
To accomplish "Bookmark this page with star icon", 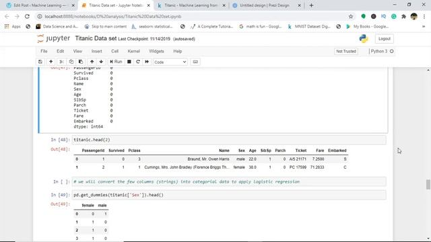I will (351, 16).
